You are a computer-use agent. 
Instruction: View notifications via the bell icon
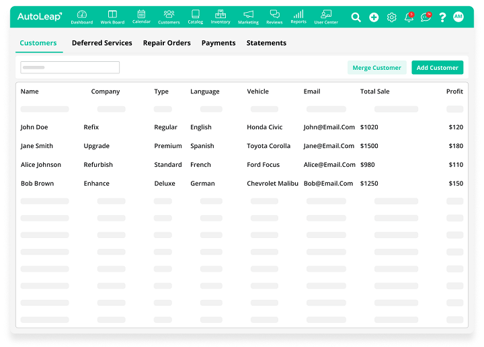[x=409, y=17]
